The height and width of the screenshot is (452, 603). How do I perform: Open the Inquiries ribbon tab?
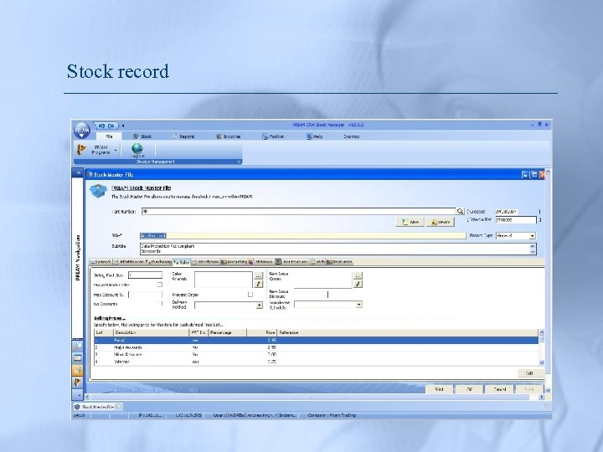(x=229, y=136)
